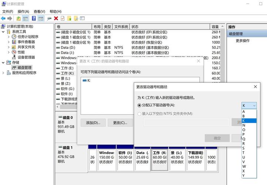Screen dimensions: 267x185
Task: Select 性能 icon in tree
Action: (14, 52)
